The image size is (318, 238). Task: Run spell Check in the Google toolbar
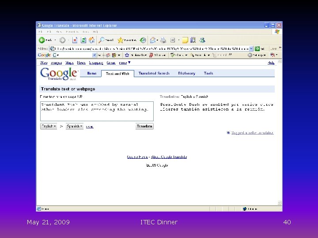178,55
